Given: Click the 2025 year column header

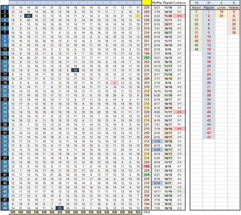Looking at the screenshot, I should tap(138, 3).
